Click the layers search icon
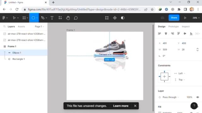This screenshot has height=113, width=202. (4, 26)
